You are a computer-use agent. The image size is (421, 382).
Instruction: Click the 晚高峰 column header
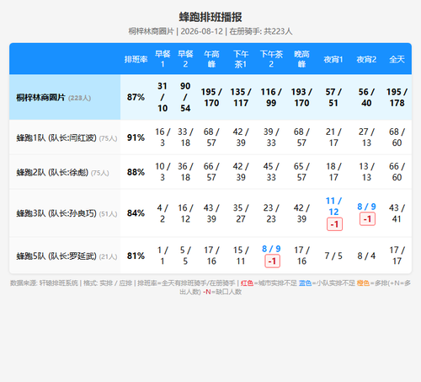301,59
